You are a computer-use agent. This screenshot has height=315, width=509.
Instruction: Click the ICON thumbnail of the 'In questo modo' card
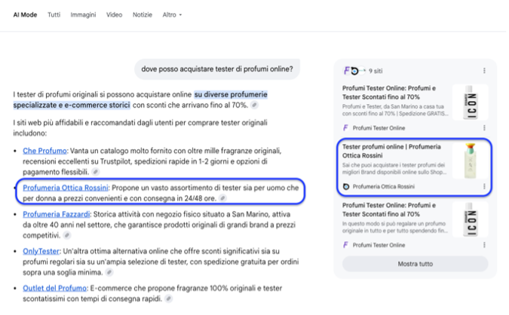coord(470,219)
